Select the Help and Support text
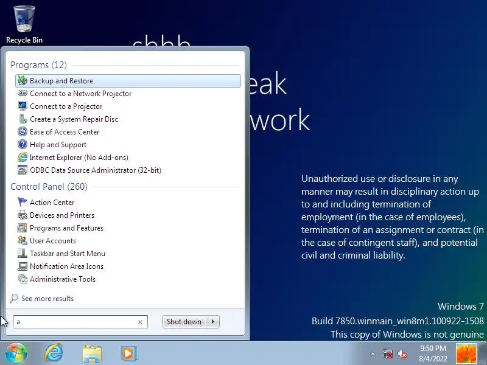The height and width of the screenshot is (365, 487). click(x=58, y=145)
